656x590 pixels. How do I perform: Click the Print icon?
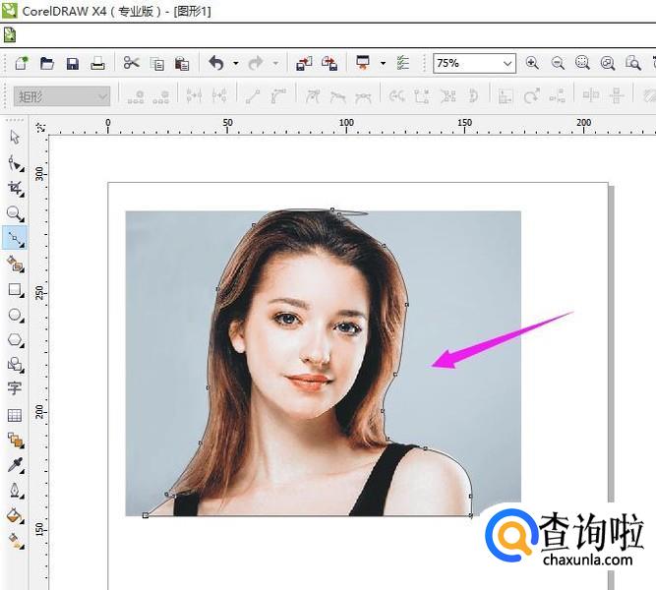click(x=97, y=63)
